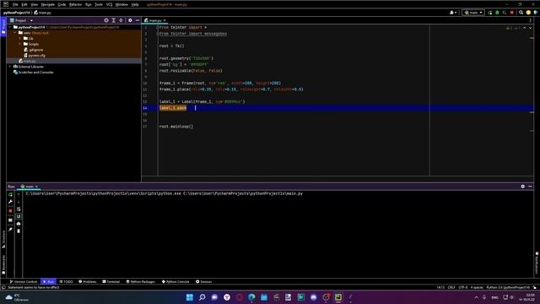540x304 pixels.
Task: Go to next highlighted error arrow
Action: tap(531, 28)
